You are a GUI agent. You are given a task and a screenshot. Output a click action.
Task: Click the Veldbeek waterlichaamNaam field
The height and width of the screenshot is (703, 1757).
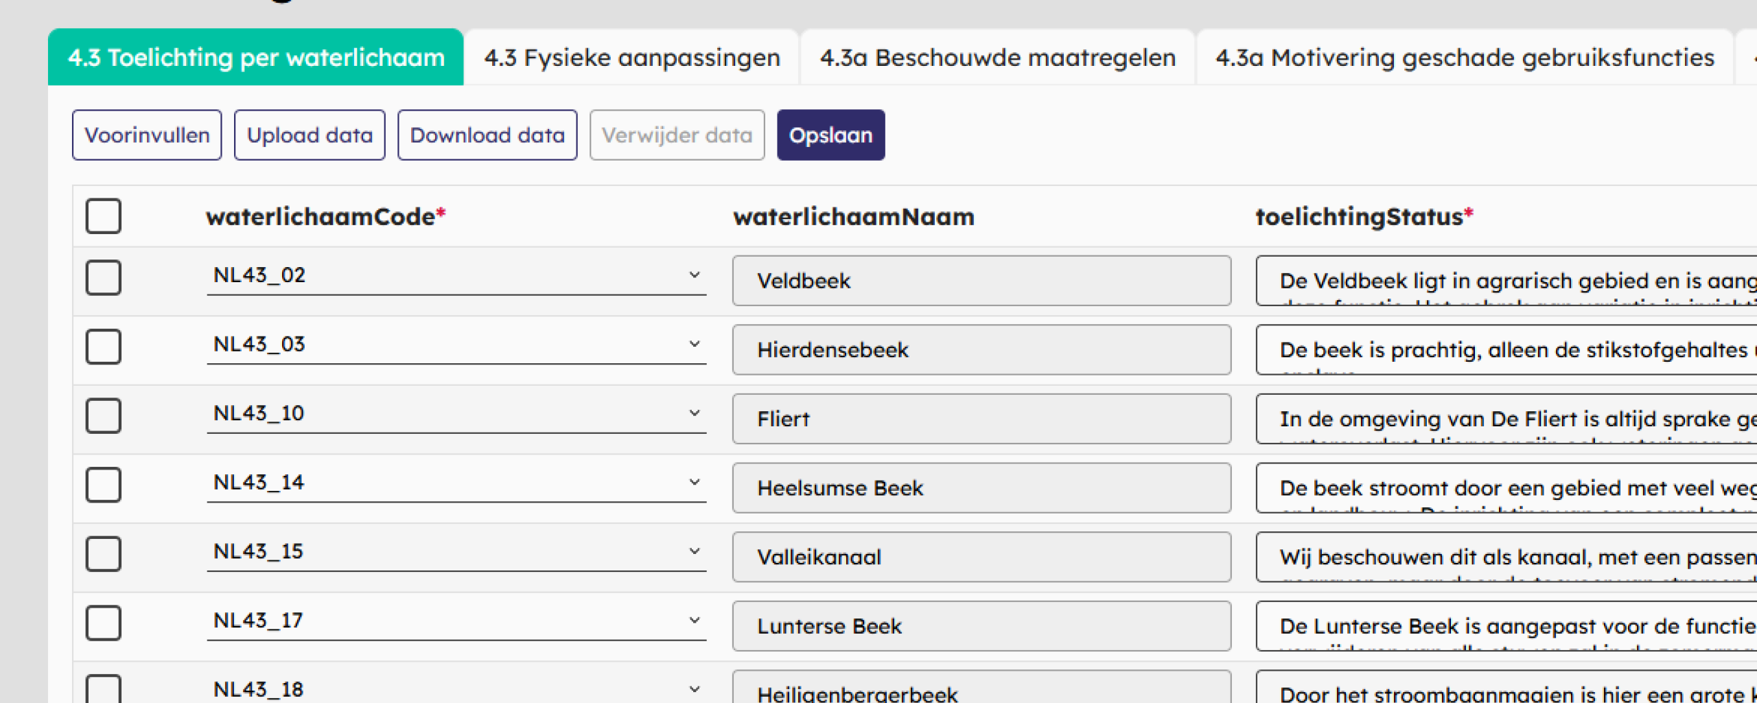981,281
